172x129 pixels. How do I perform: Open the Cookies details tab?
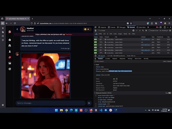pos(107,58)
